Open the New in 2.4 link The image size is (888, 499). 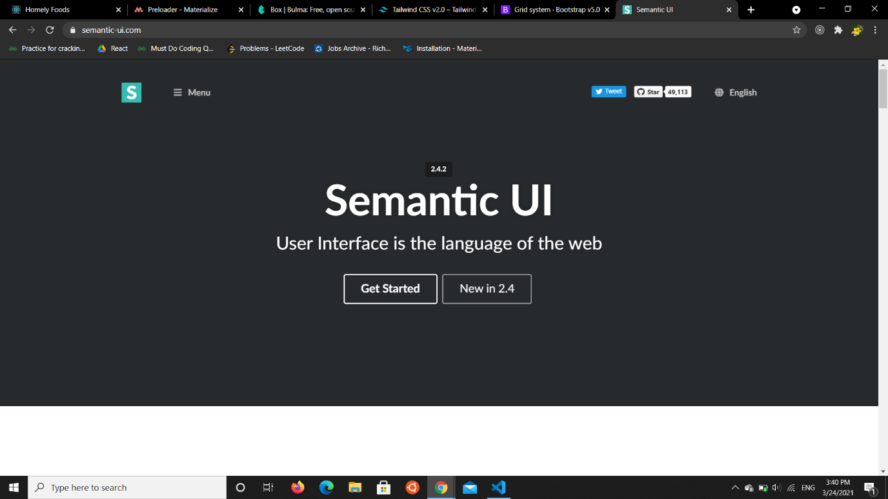pyautogui.click(x=487, y=289)
